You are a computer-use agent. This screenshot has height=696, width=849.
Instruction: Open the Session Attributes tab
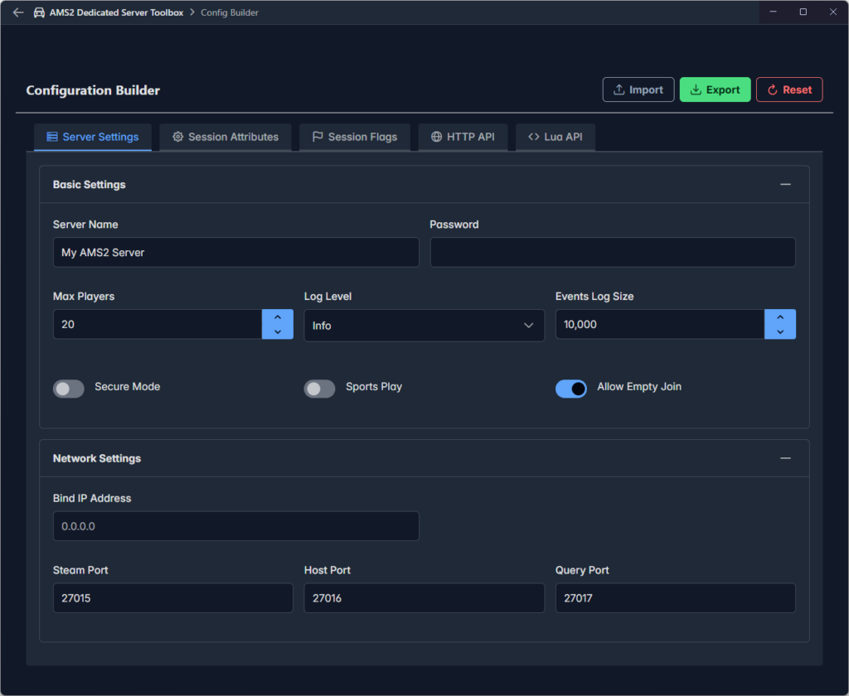225,137
